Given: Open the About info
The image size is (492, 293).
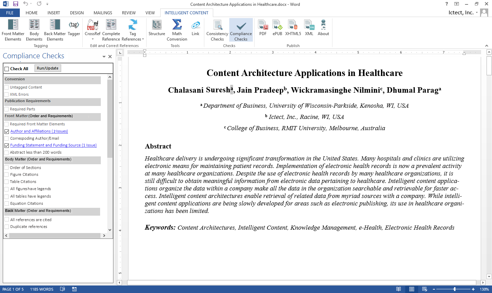Looking at the screenshot, I should pos(323,28).
